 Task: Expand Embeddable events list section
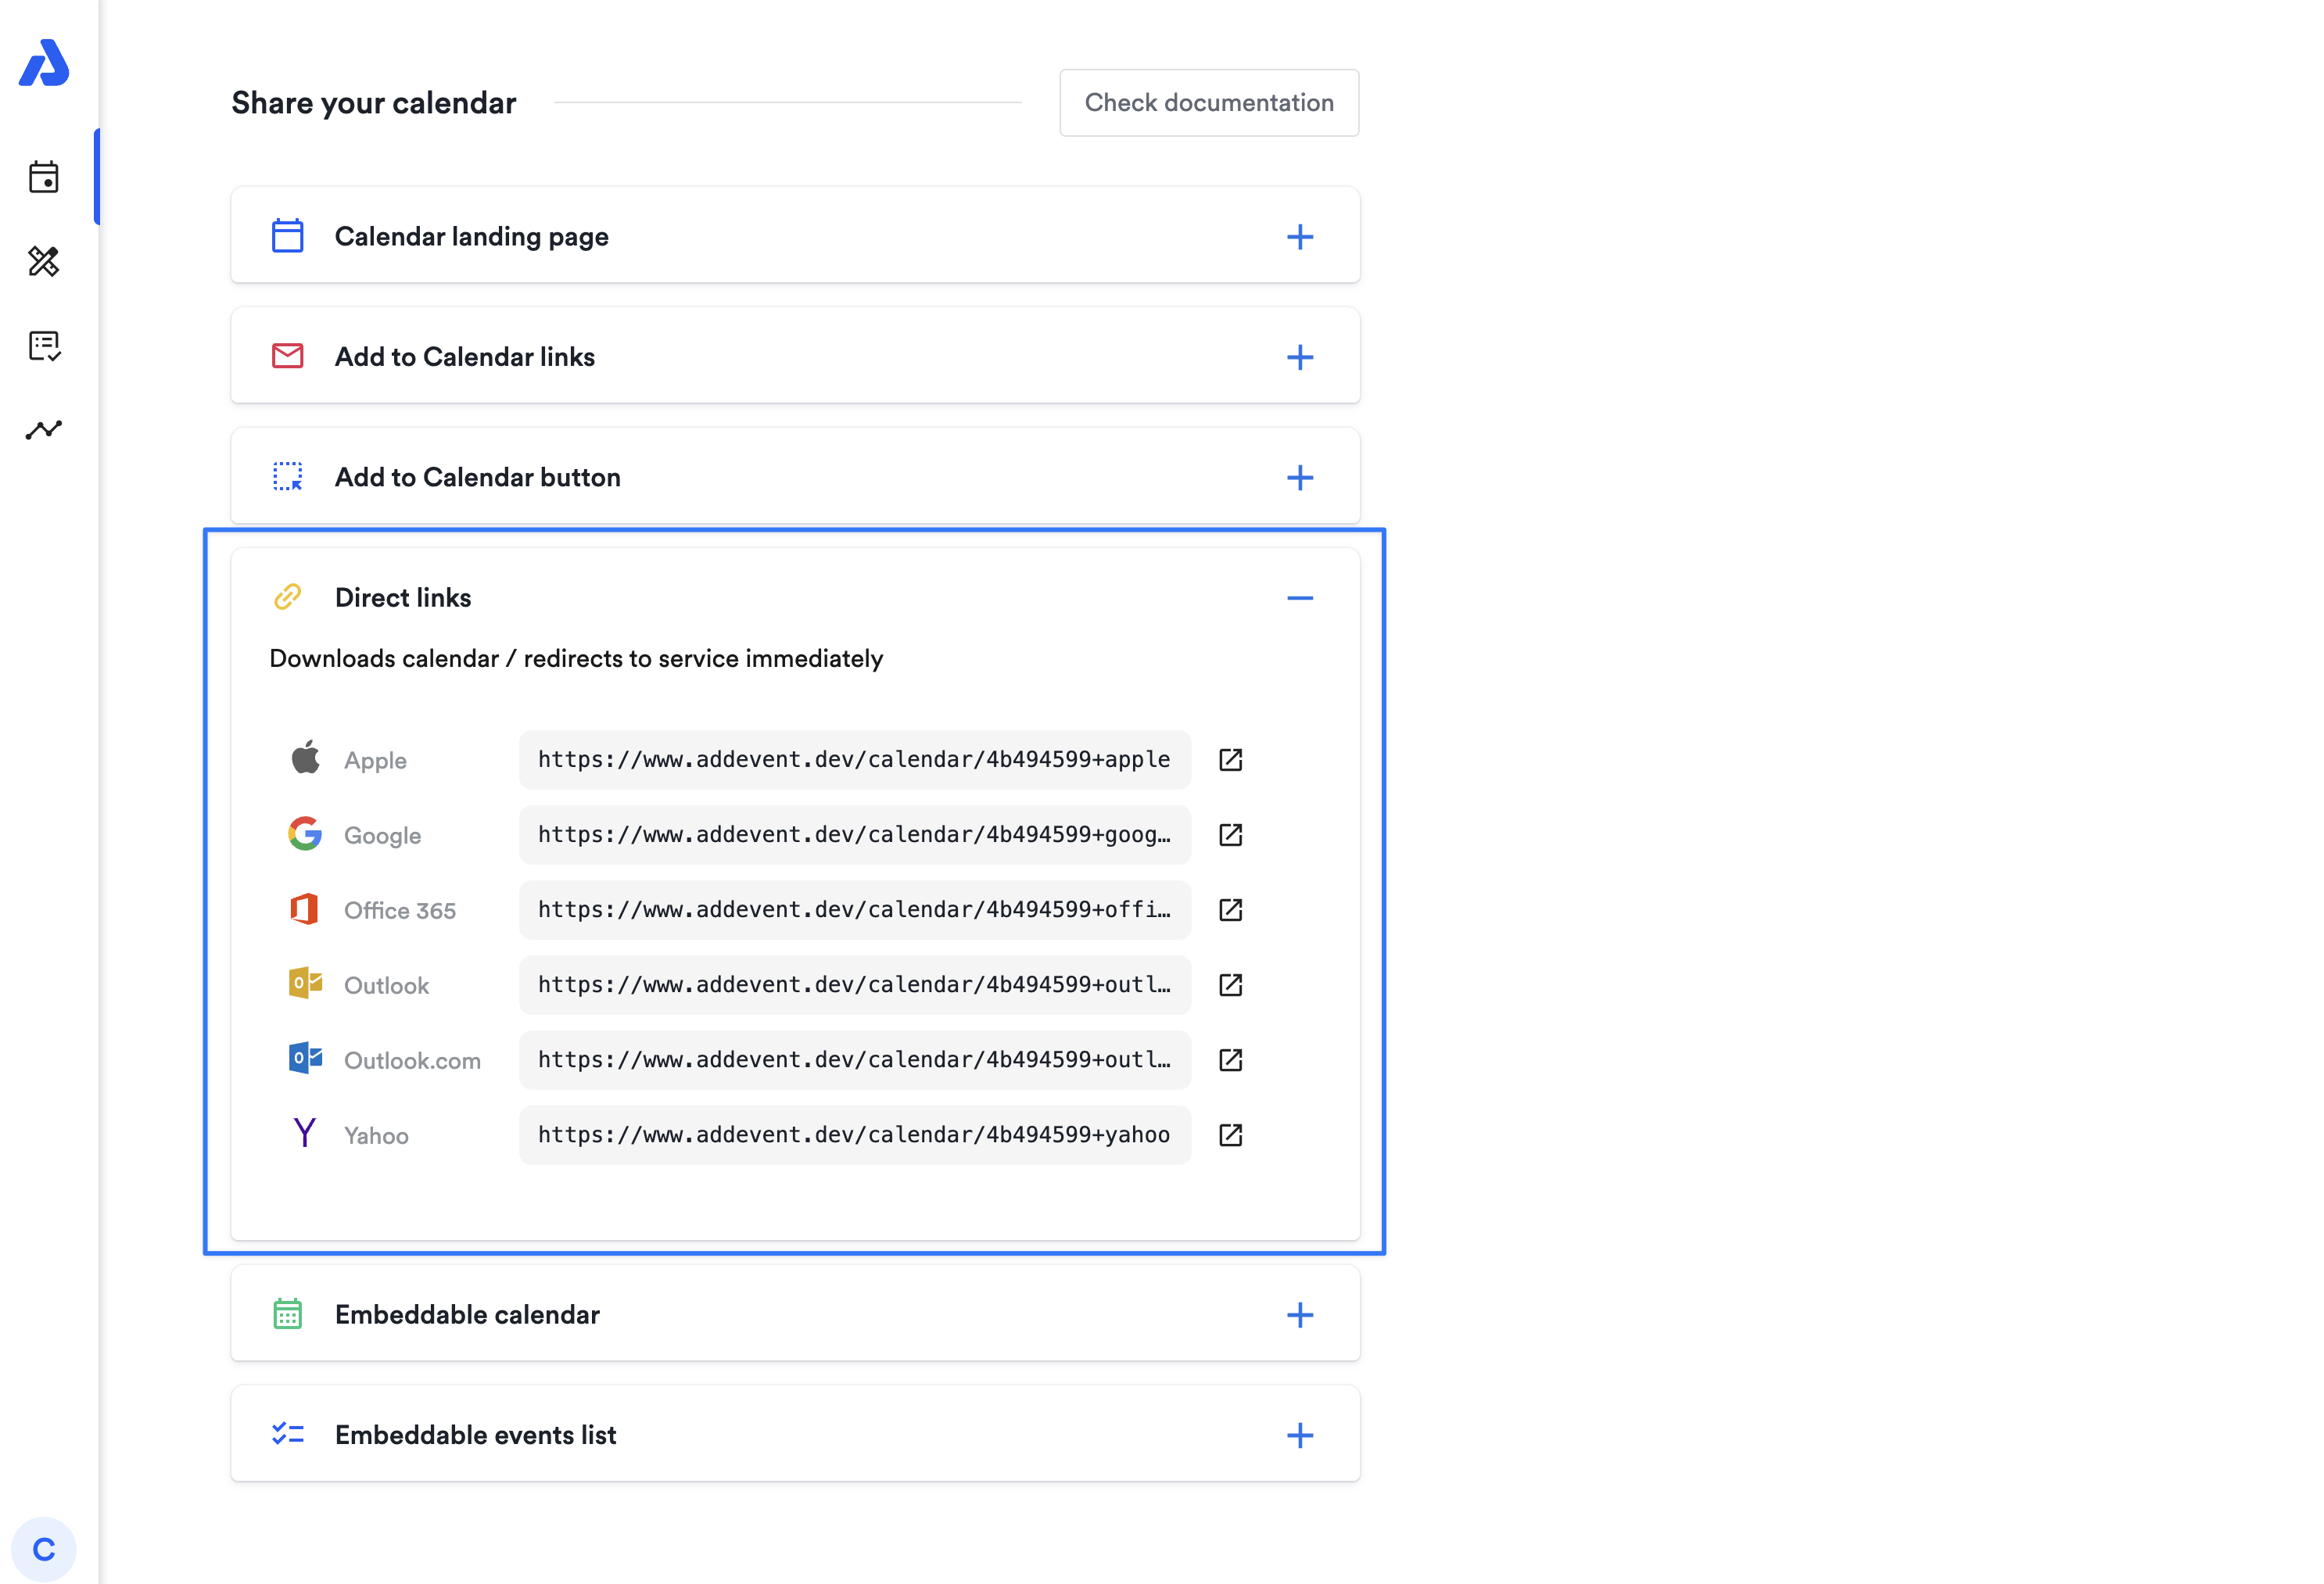1299,1435
